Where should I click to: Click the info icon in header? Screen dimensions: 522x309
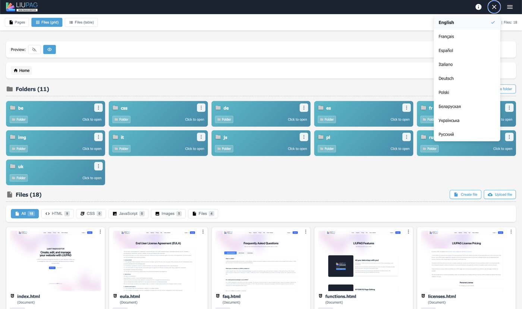(x=478, y=7)
